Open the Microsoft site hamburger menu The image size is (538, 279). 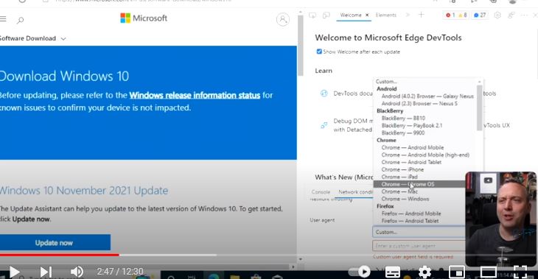[x=3, y=19]
